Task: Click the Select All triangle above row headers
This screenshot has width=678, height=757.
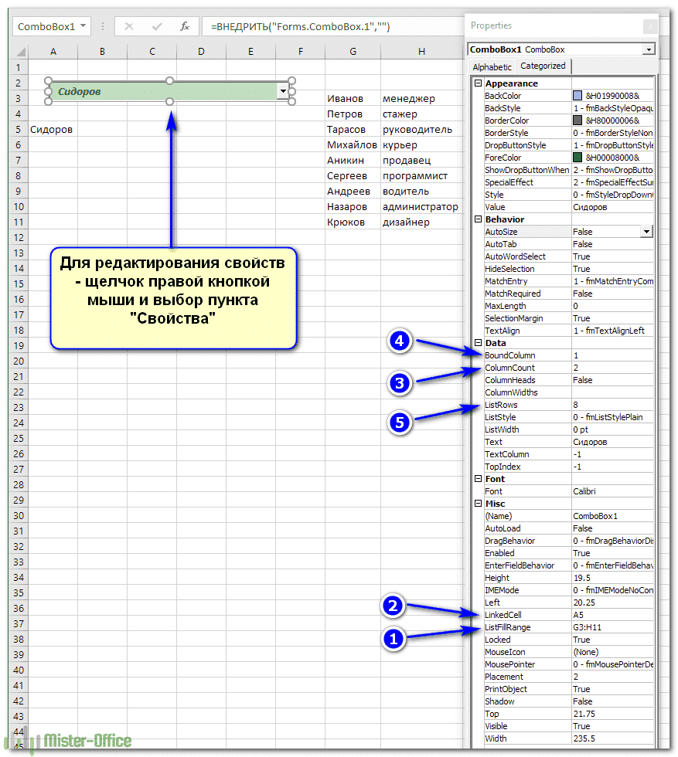Action: click(19, 52)
